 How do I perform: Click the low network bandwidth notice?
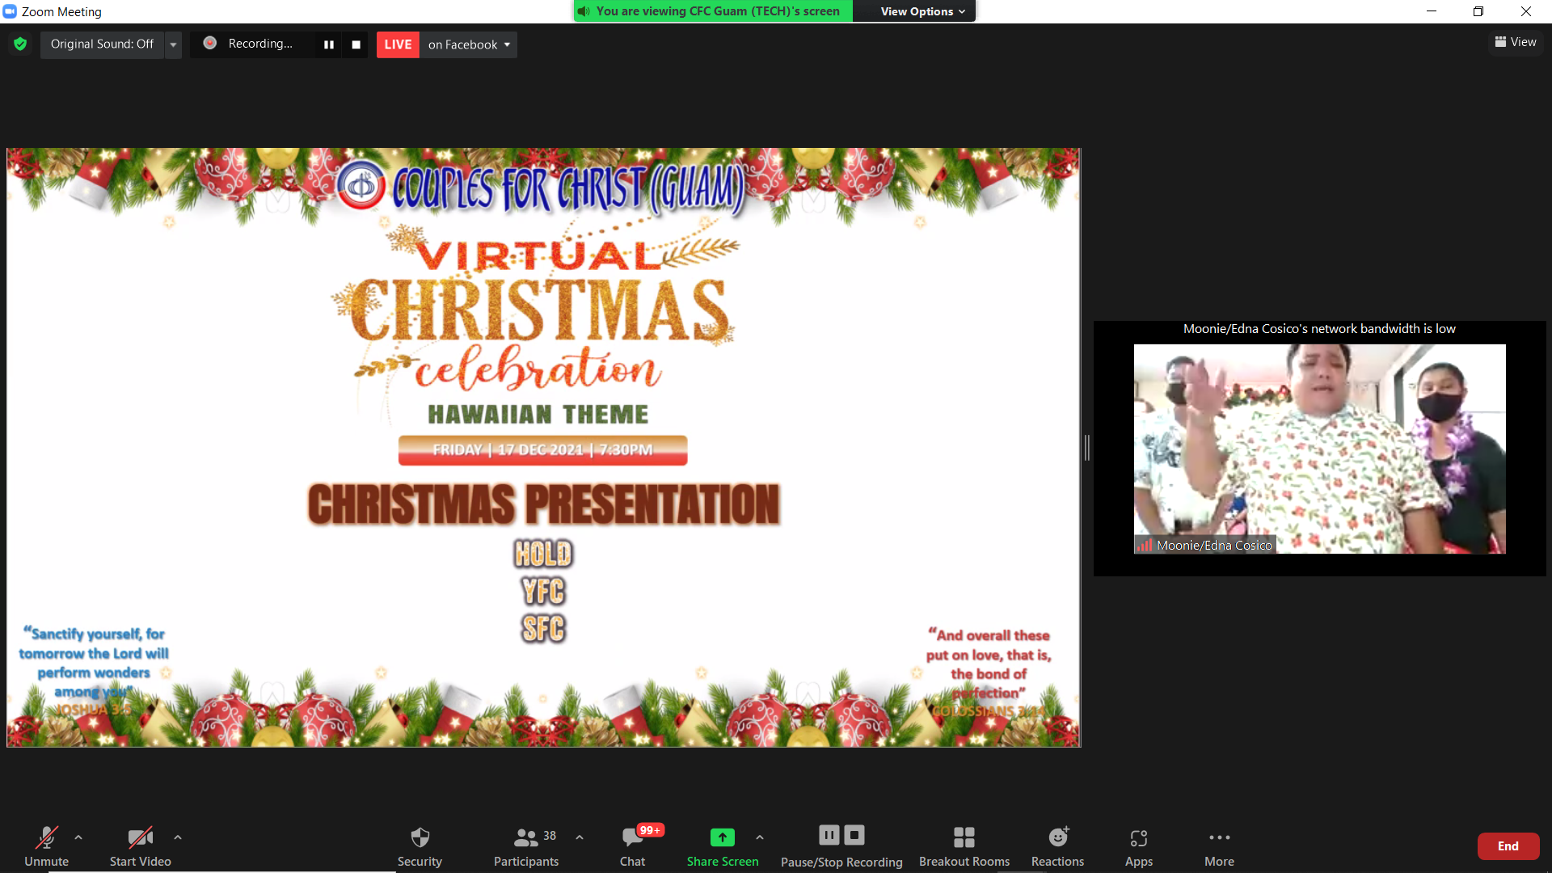1319,329
